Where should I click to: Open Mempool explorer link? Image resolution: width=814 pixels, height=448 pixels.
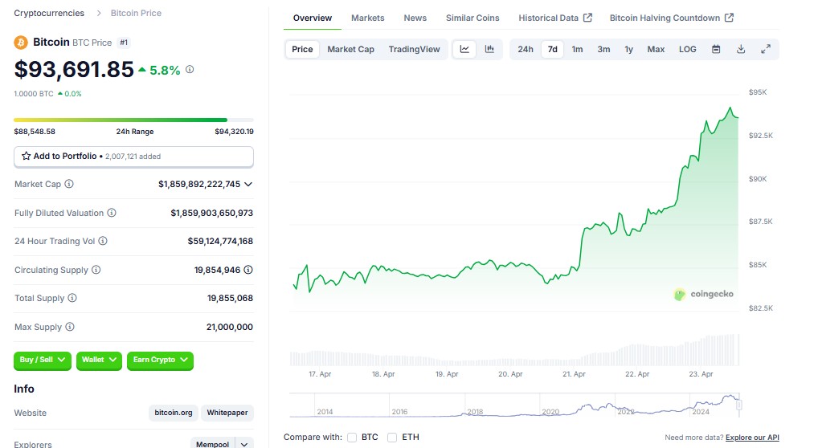point(213,444)
